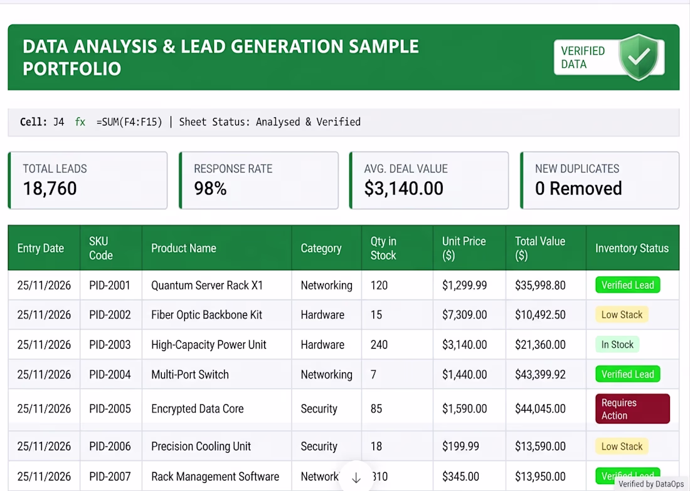The height and width of the screenshot is (491, 690).
Task: Click the Quantum Server Rack X1 product name
Action: pyautogui.click(x=207, y=285)
